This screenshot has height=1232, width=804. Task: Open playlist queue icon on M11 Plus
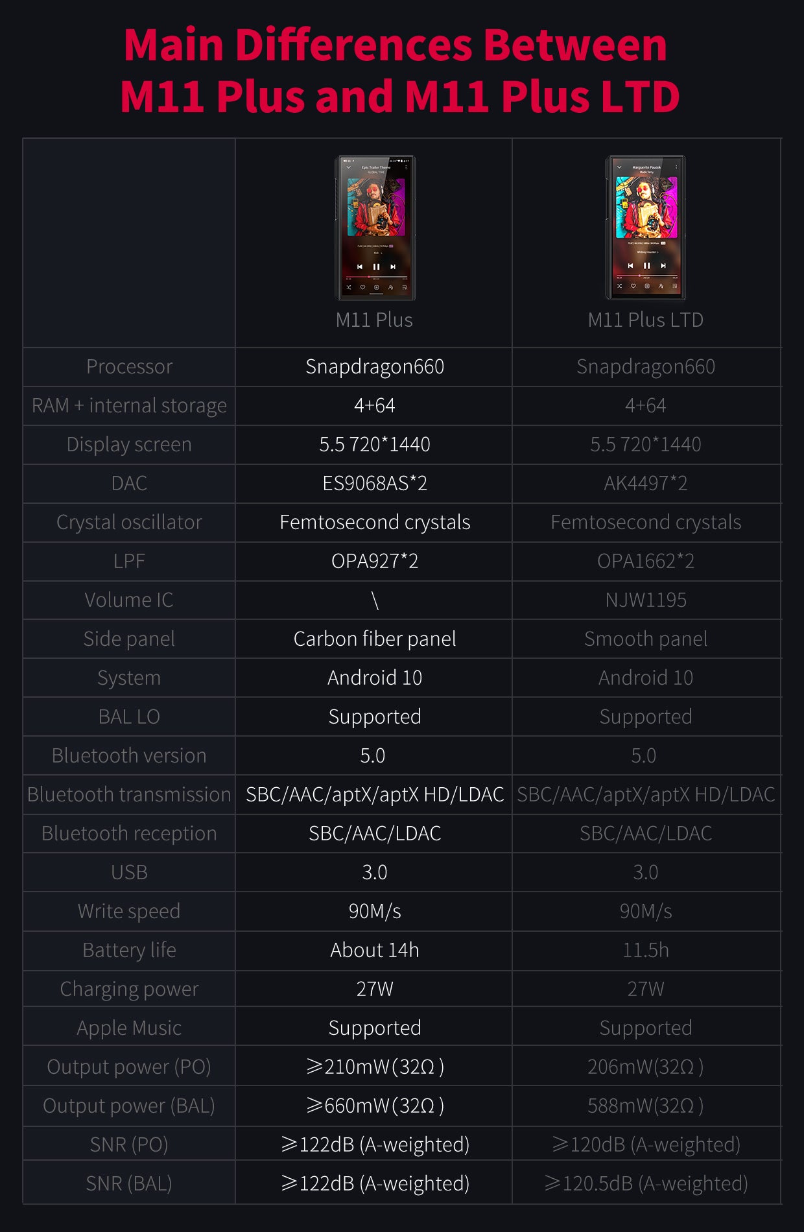[x=404, y=287]
